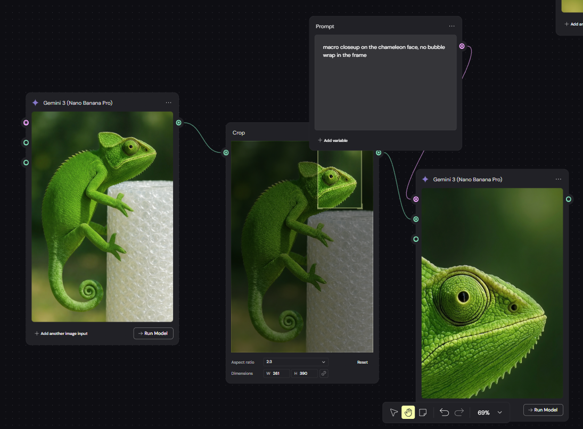Click the right node's Gemini 3 (Nano Banana Pro) title
Viewport: 583px width, 429px height.
click(x=468, y=179)
